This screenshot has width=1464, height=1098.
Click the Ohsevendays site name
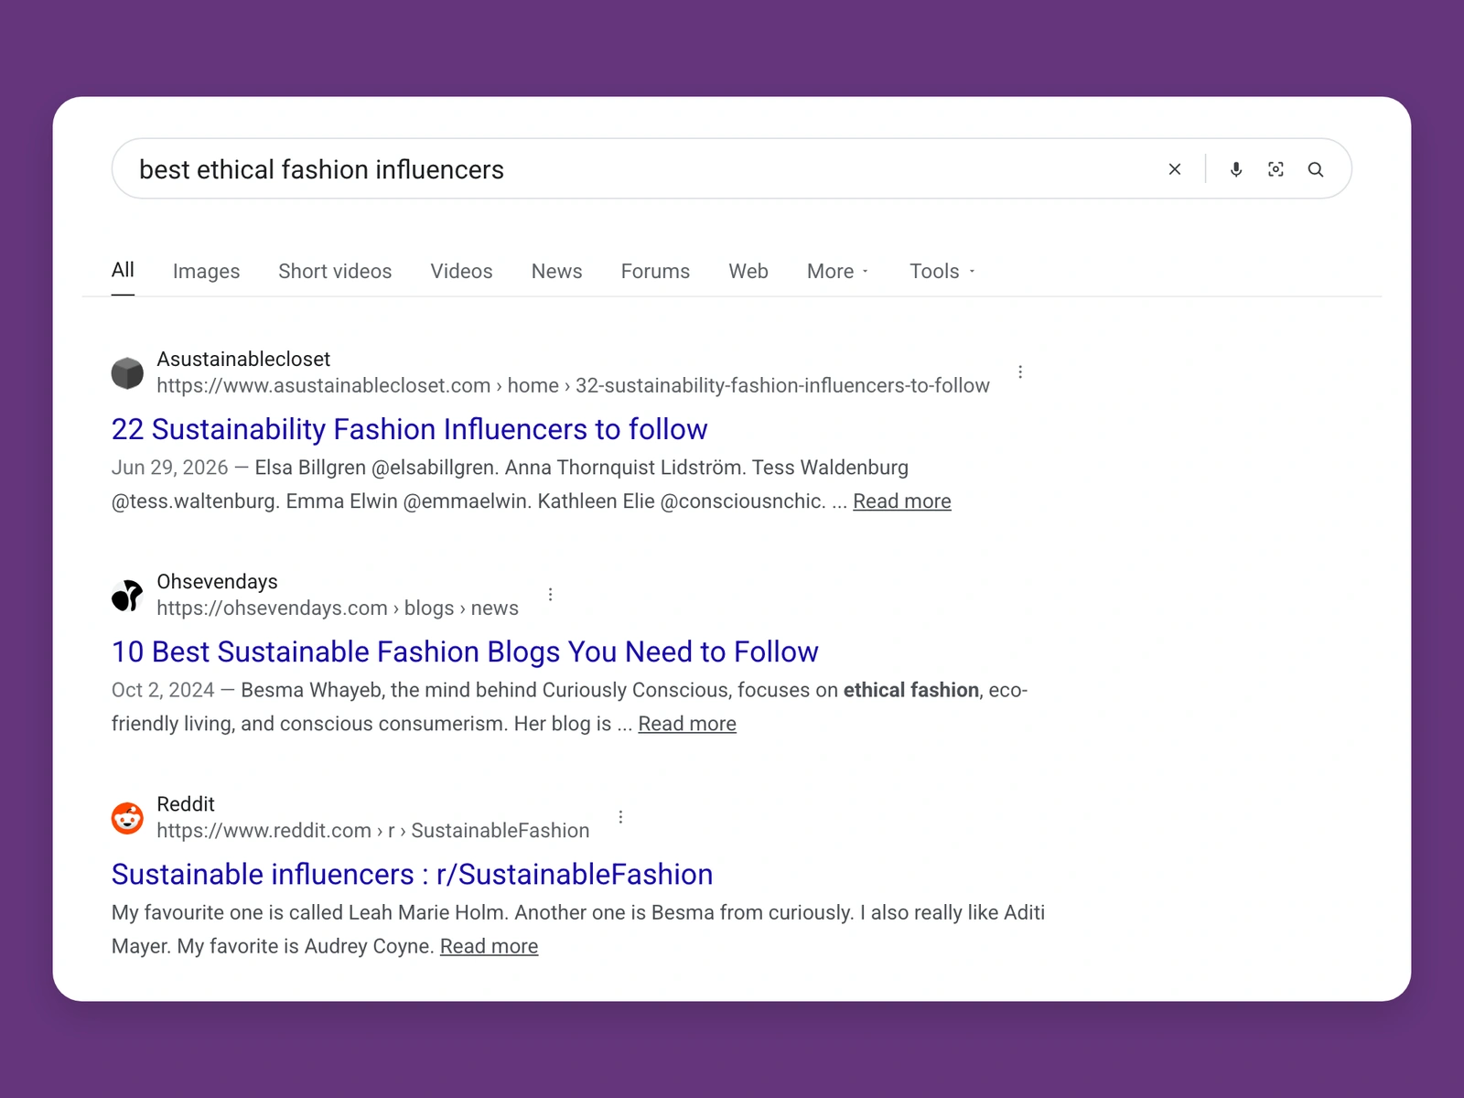pyautogui.click(x=217, y=581)
